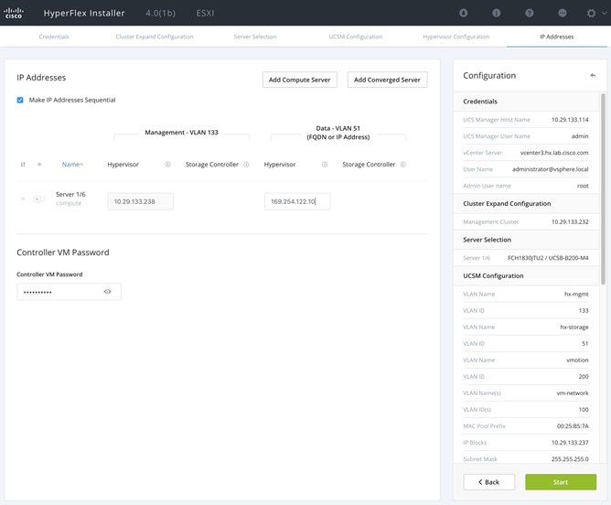Viewport: 611px width, 505px height.
Task: Select the IP Addresses tab
Action: (x=556, y=37)
